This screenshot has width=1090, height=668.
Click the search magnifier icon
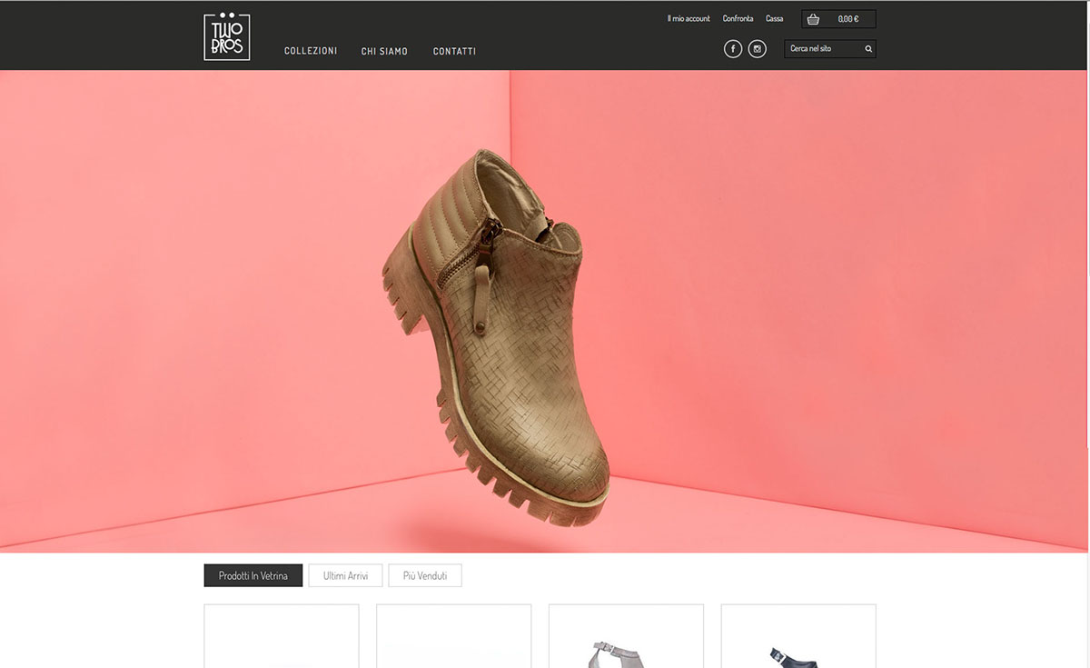click(x=868, y=49)
